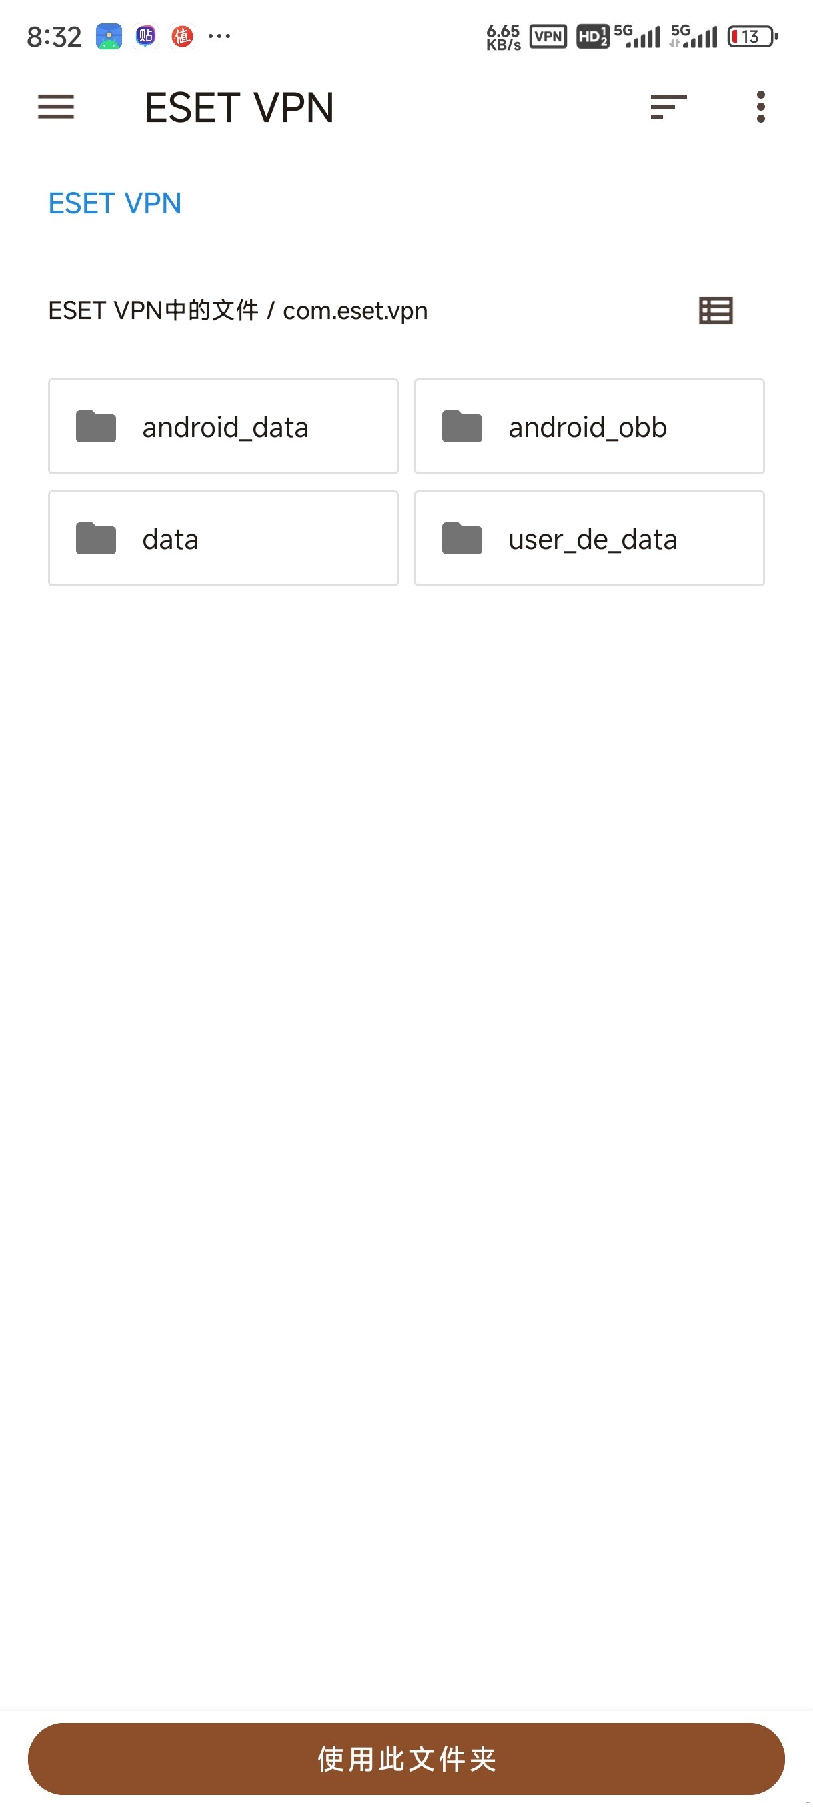Open the hamburger navigation drawer

[x=56, y=107]
